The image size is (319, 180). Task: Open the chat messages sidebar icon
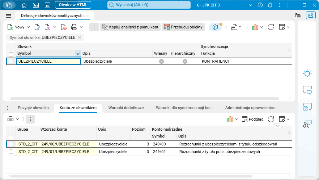[307, 90]
